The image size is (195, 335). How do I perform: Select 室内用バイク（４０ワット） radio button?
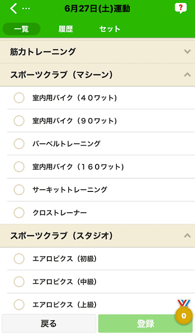[x=19, y=98]
